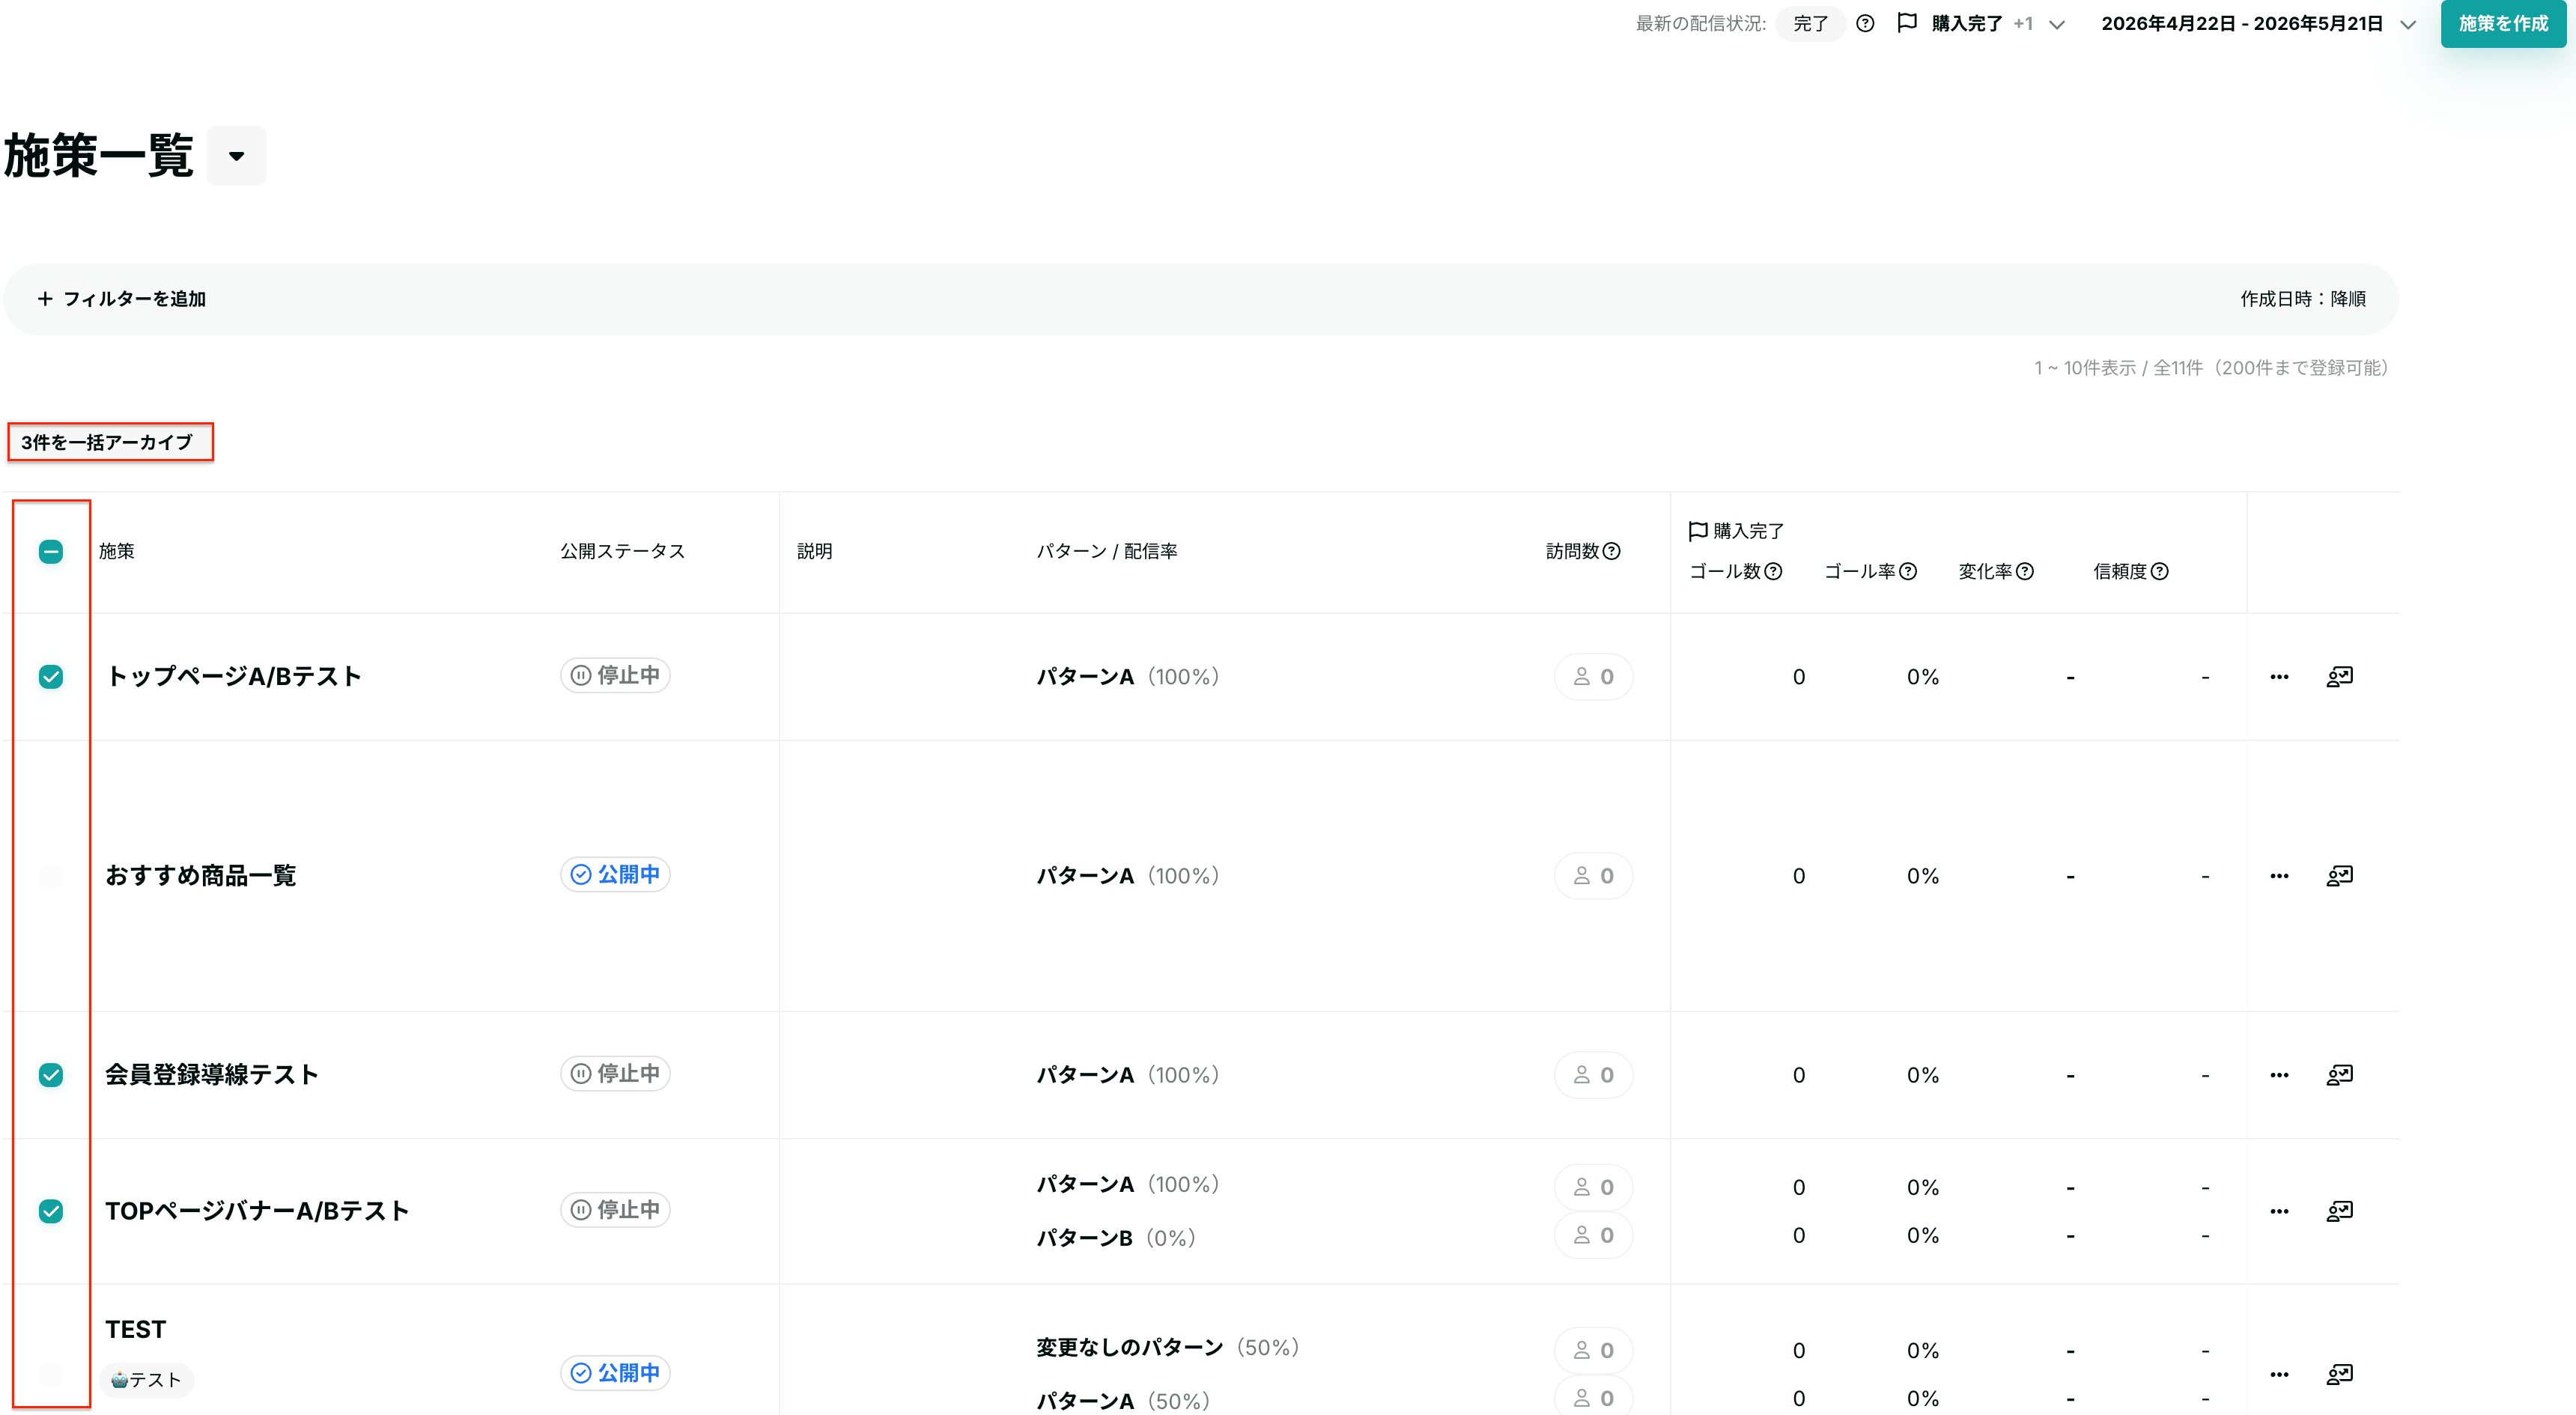Open the TEST campaign

(136, 1330)
